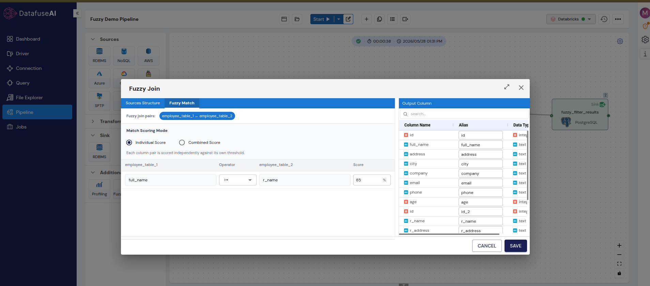Close the Fuzzy Join dialog
This screenshot has width=650, height=286.
521,88
